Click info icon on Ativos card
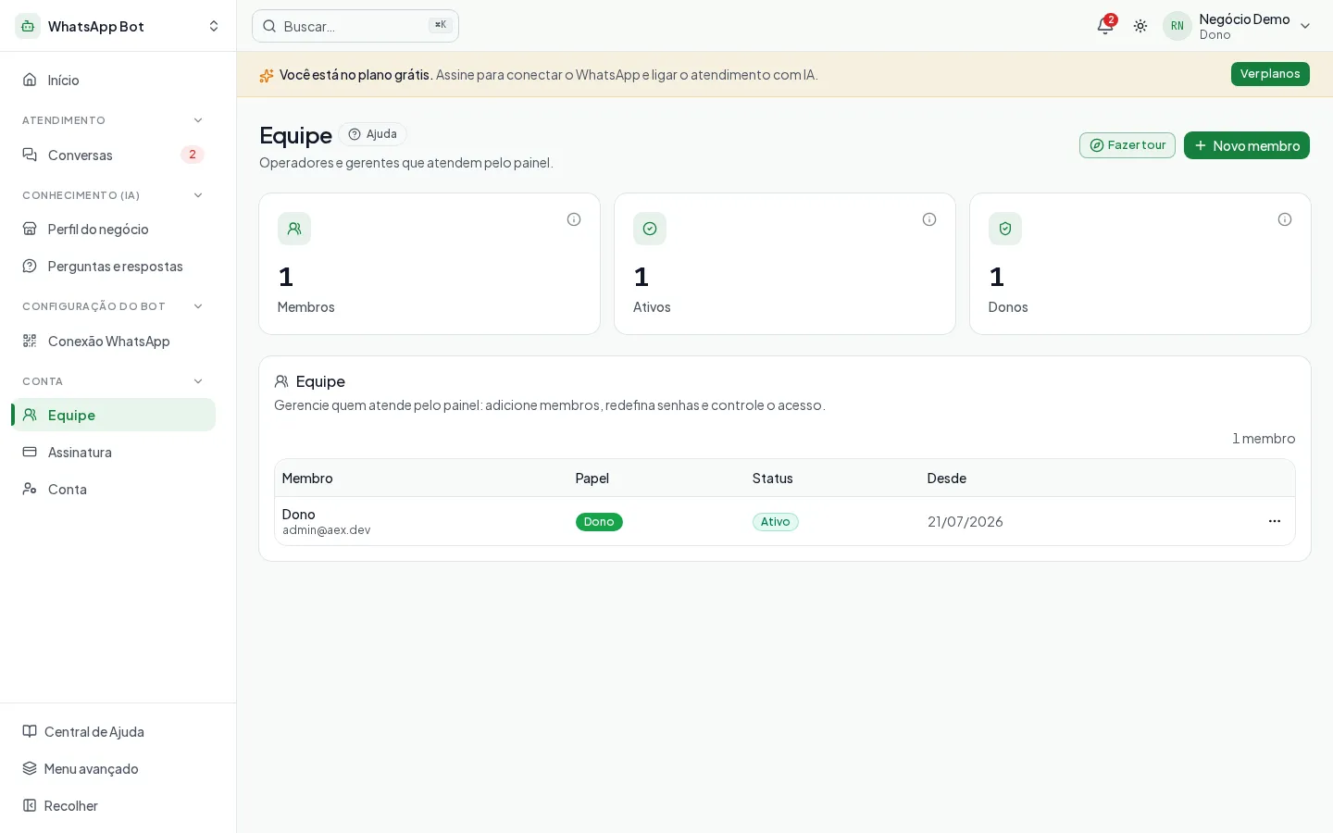 929,219
